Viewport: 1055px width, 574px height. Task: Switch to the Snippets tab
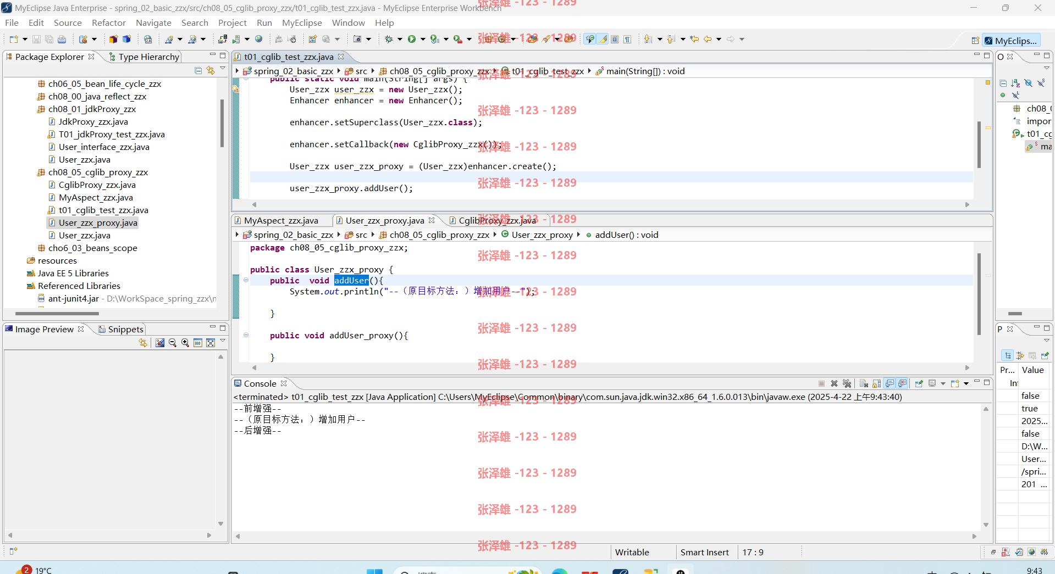click(121, 329)
